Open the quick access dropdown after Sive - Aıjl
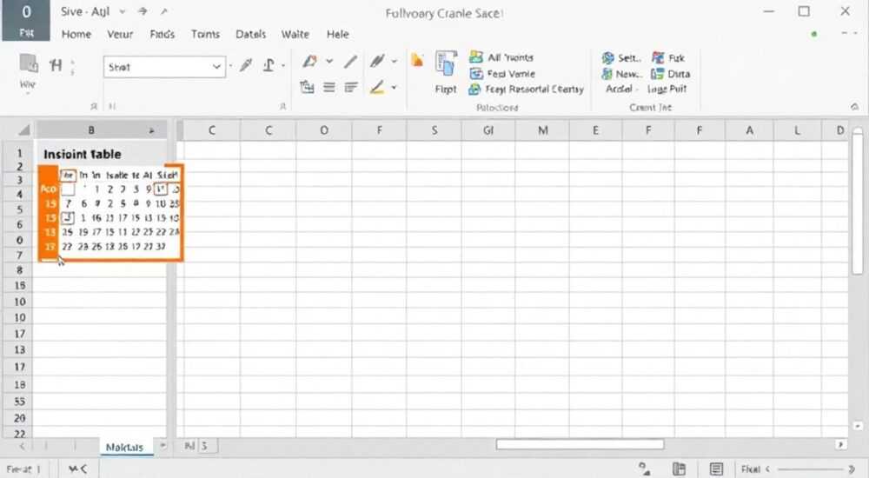This screenshot has width=869, height=478. [x=123, y=11]
